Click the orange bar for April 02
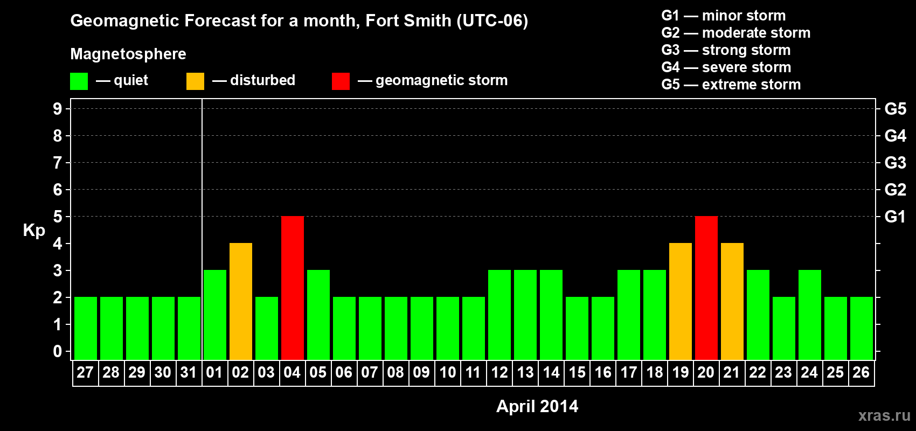 tap(241, 302)
